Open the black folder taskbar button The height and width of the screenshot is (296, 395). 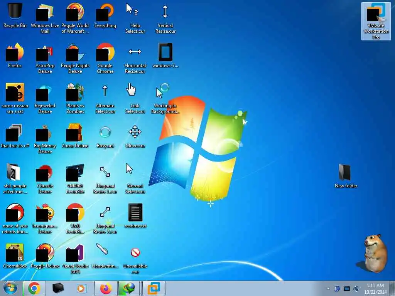(x=58, y=288)
